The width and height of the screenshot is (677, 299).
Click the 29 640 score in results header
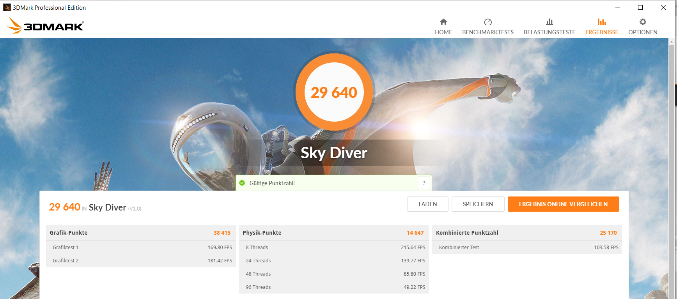(x=65, y=207)
